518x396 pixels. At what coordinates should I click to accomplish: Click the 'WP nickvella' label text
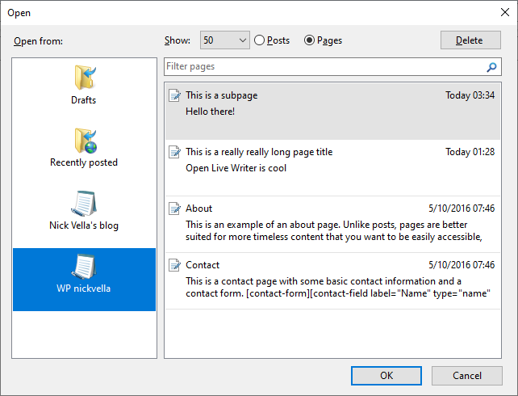[x=84, y=289]
